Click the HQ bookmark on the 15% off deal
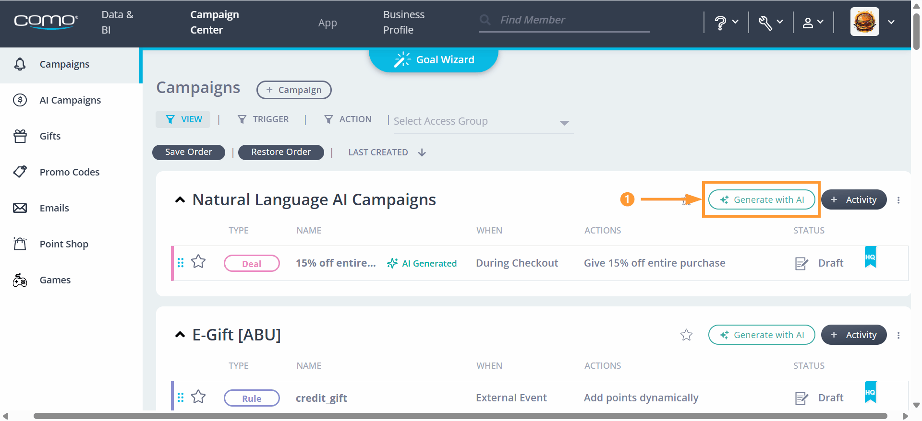The height and width of the screenshot is (421, 922). [870, 257]
